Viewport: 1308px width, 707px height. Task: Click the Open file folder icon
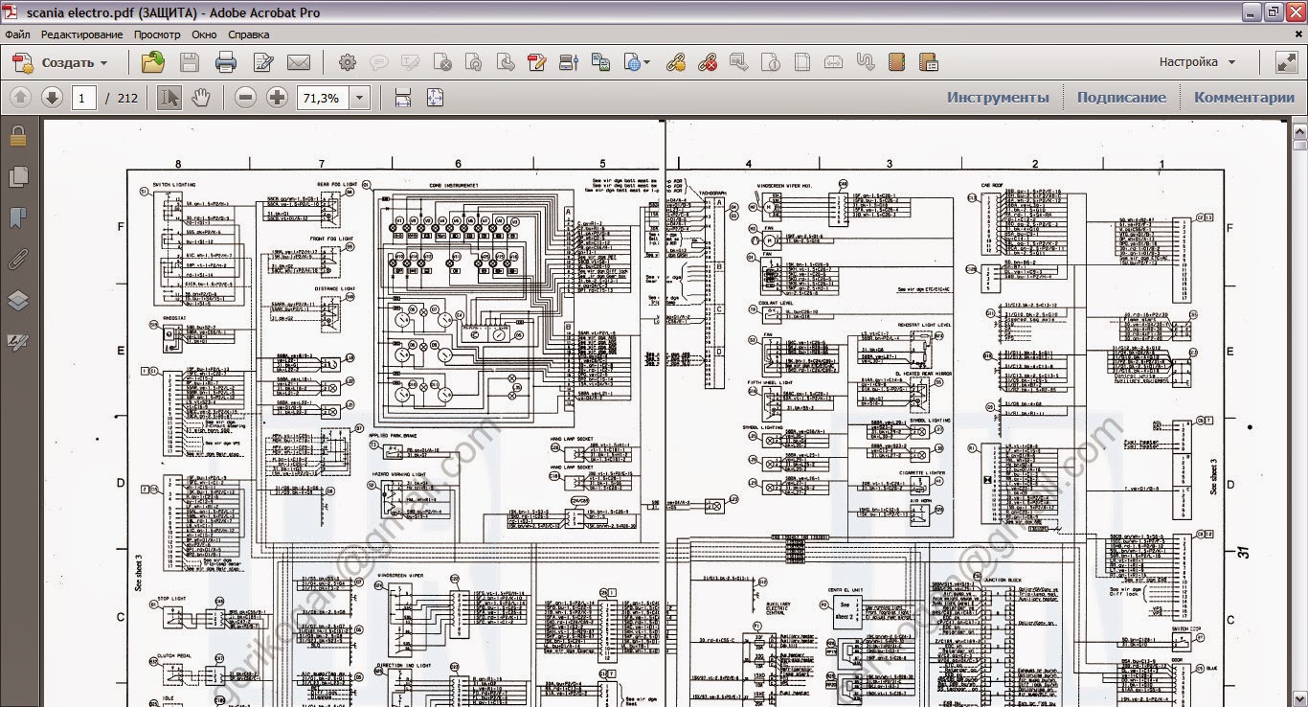(152, 62)
